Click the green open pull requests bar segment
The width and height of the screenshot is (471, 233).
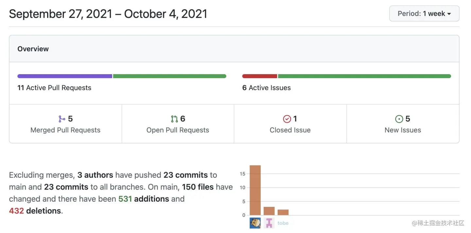pyautogui.click(x=169, y=76)
